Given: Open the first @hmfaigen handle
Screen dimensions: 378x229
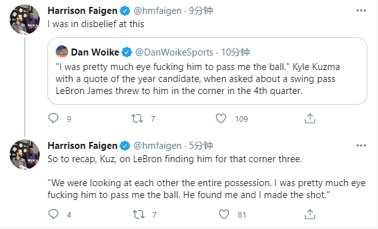Looking at the screenshot, I should point(157,11).
